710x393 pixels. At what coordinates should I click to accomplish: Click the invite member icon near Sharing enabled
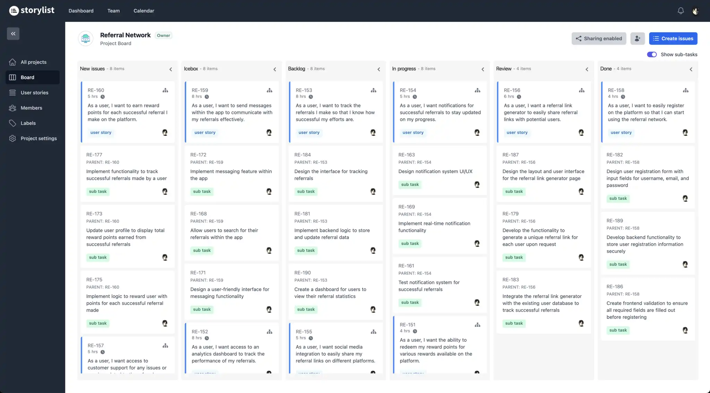638,38
